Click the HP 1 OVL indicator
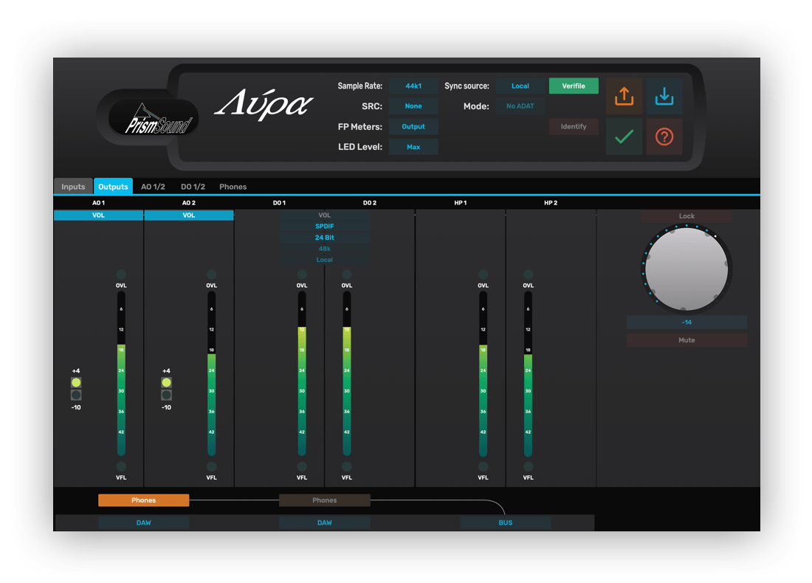This screenshot has width=812, height=583. 484,275
